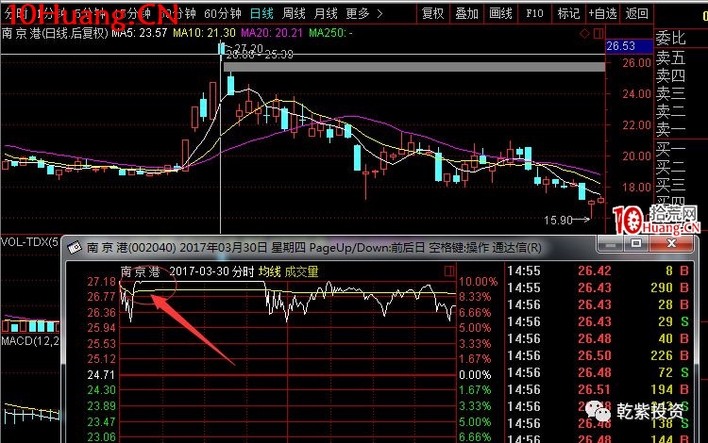Switch to the 月线 monthly tab

[326, 14]
